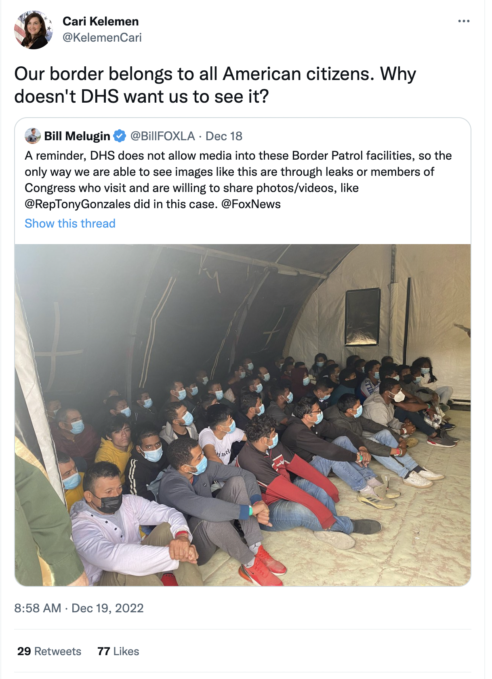Enlarge the Border Patrol tent photo
Viewport: 492px width, 679px height.
point(243,415)
